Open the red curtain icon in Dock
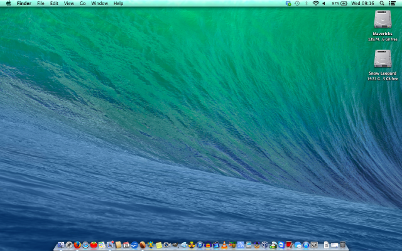The height and width of the screenshot is (251, 402). click(290, 245)
